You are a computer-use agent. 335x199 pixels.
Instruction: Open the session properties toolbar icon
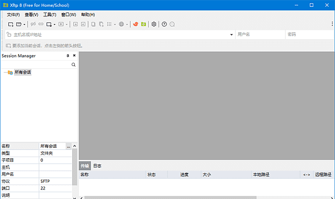click(x=49, y=25)
